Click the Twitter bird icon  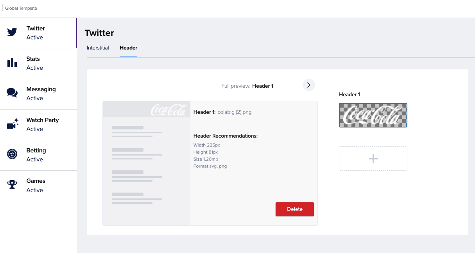(12, 32)
